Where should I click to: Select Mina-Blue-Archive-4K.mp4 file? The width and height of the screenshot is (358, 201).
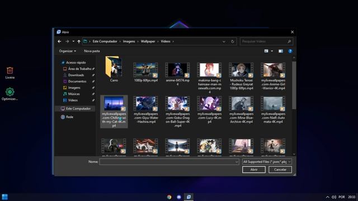(241, 109)
